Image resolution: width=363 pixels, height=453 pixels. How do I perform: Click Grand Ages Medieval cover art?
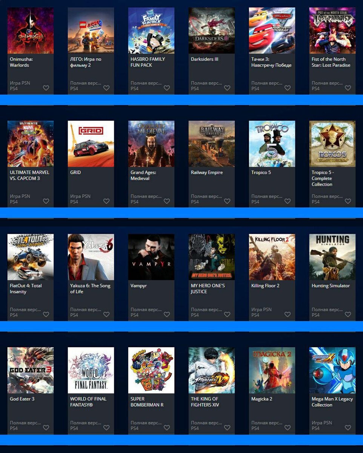[x=151, y=144]
